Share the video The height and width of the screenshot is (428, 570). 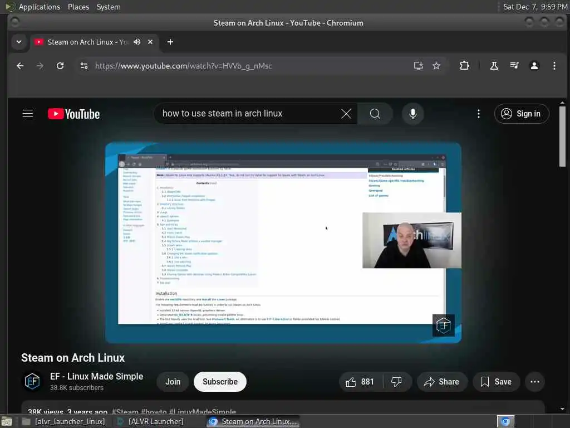tap(441, 381)
